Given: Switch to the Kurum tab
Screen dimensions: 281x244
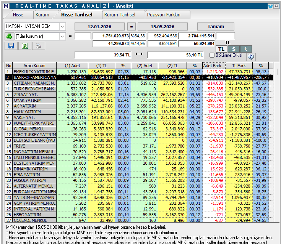Looking at the screenshot, I should [42, 14].
